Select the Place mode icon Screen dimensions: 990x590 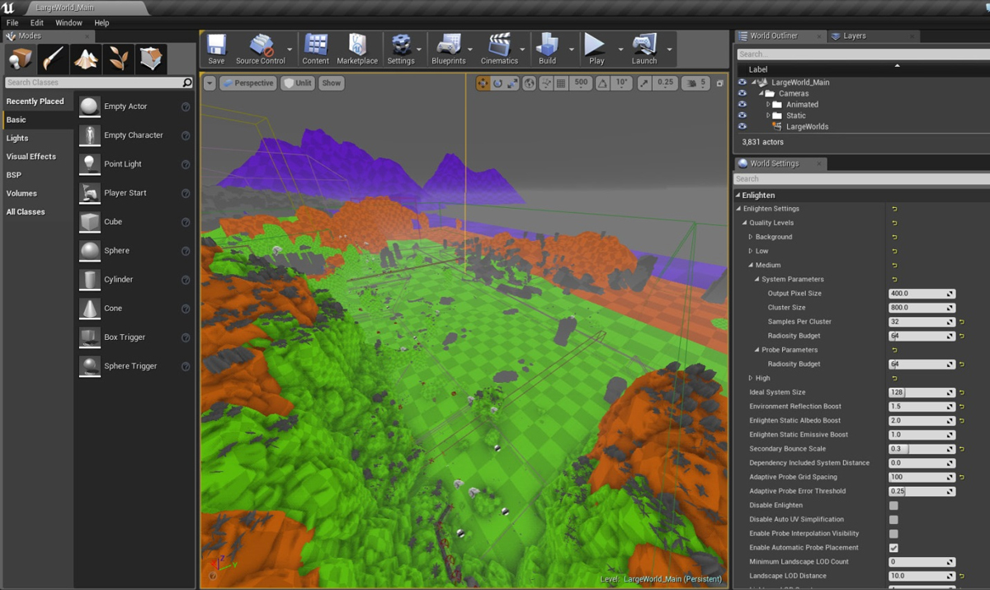pos(20,59)
